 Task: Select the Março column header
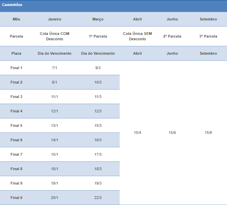(98, 19)
